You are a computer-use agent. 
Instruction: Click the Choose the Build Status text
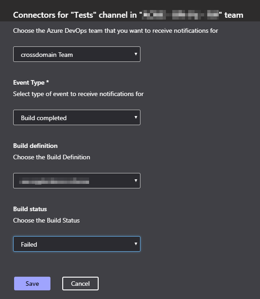[x=46, y=221]
